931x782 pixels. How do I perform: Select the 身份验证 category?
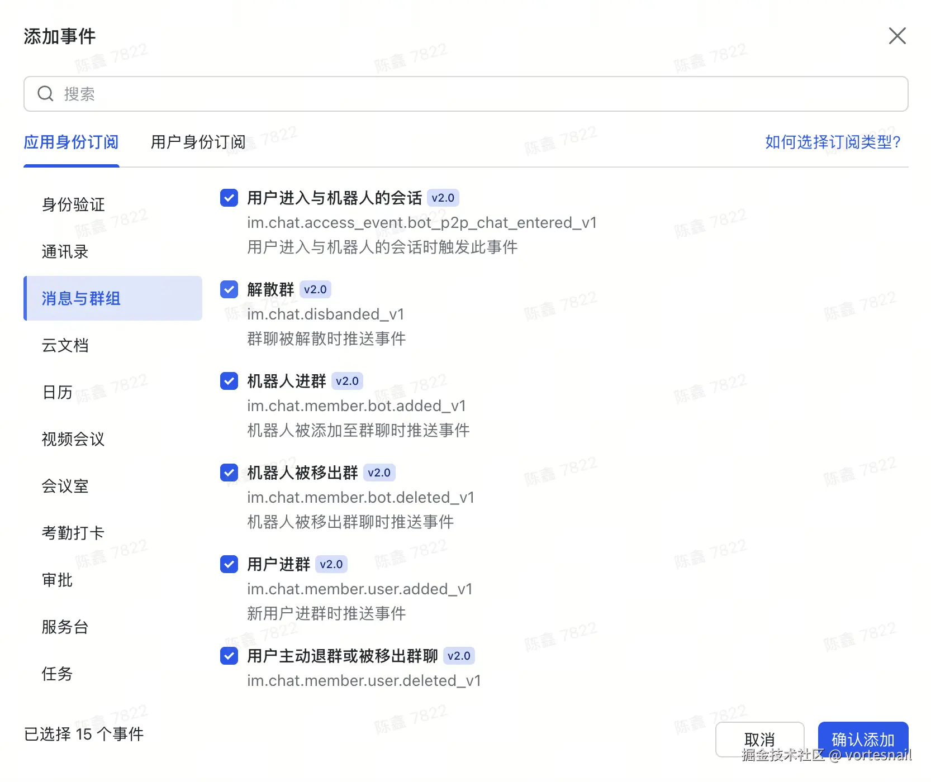pos(73,204)
